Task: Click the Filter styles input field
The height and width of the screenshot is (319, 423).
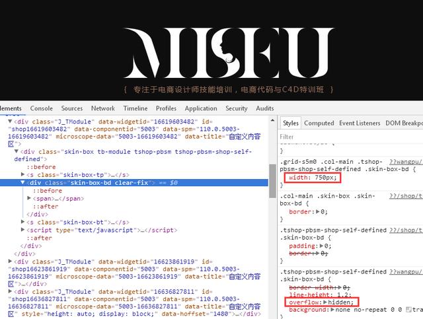Action: click(351, 137)
